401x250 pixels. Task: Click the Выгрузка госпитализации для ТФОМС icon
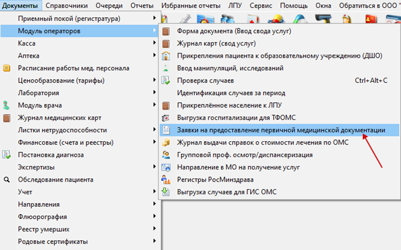point(166,118)
